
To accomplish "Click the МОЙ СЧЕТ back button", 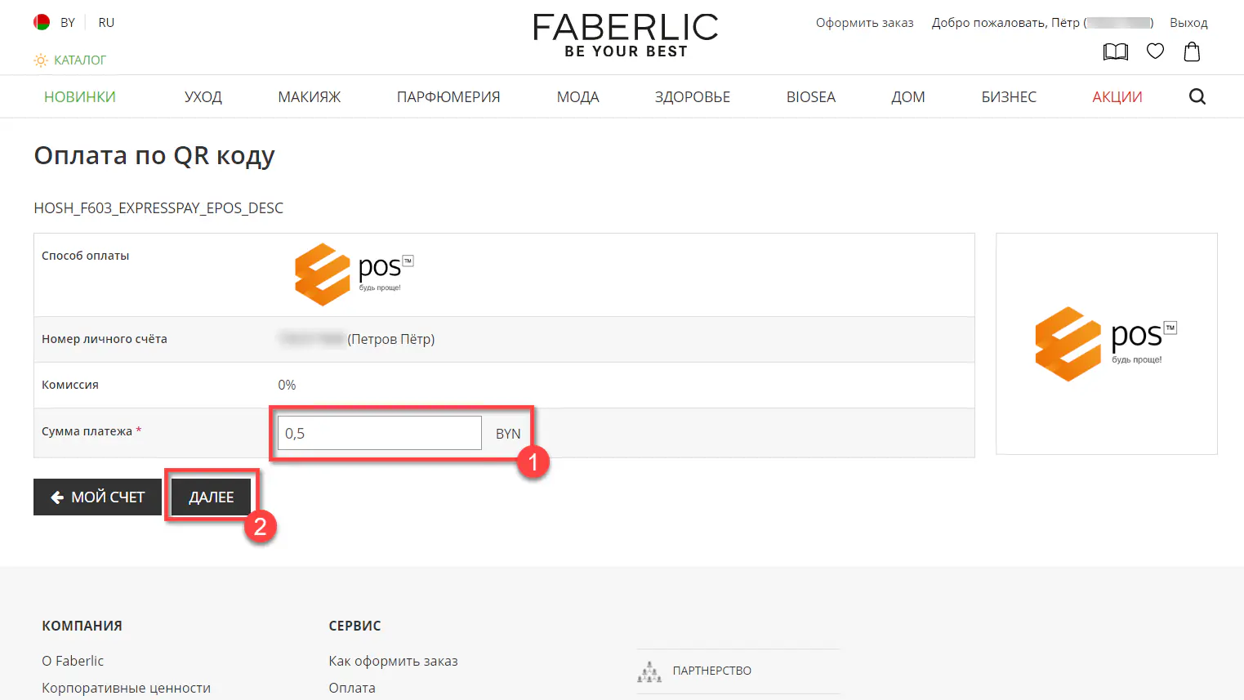I will 97,497.
